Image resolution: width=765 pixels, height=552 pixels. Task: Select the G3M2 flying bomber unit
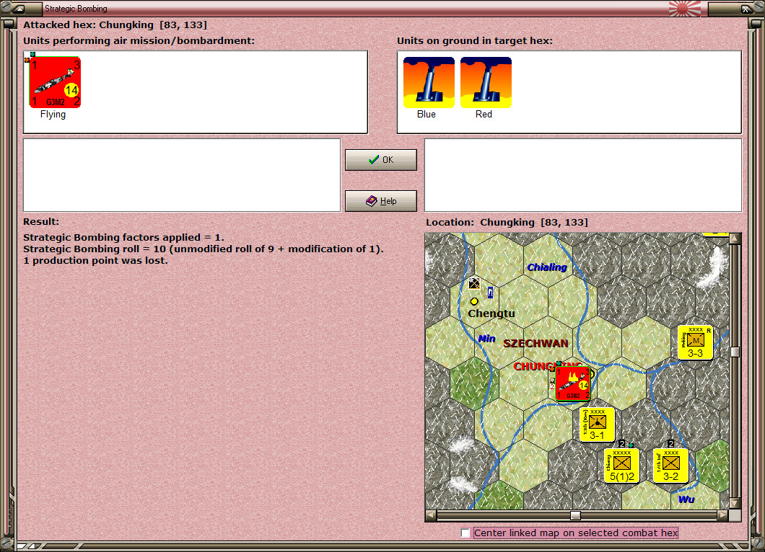[55, 82]
